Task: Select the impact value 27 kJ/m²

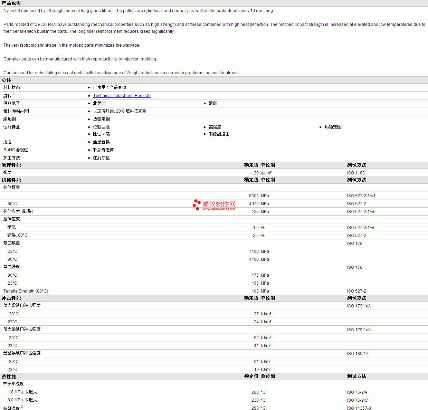Action: click(x=263, y=314)
